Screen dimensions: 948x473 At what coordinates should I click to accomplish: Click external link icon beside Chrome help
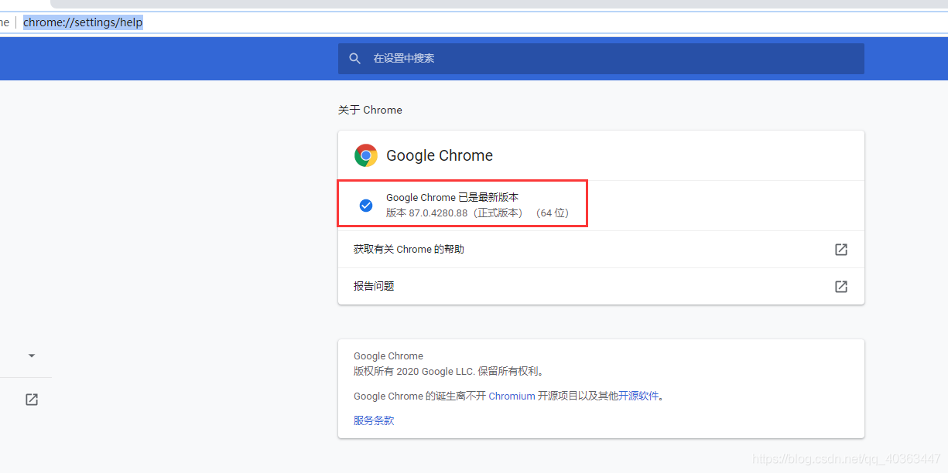[x=841, y=250]
